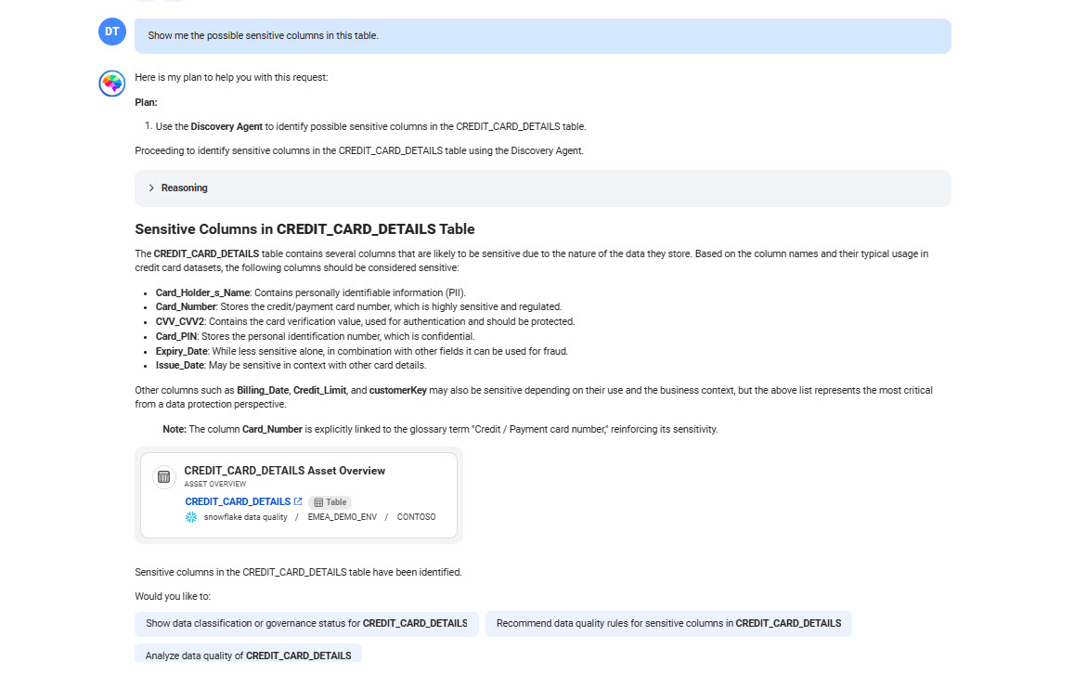Open the CREDIT_CARD_DETAILS link
The height and width of the screenshot is (675, 1074).
click(238, 501)
